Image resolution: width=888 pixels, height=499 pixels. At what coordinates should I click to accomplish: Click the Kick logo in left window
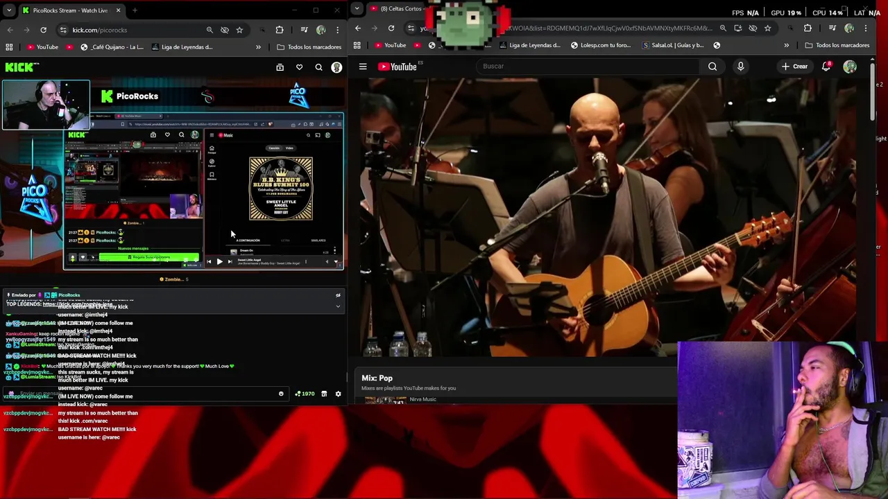(21, 67)
